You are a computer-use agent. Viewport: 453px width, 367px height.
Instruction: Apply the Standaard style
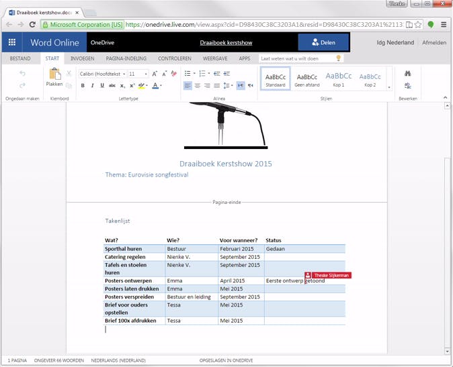pos(276,78)
